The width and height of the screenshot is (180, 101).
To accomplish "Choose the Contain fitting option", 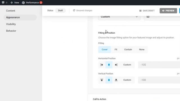I will click(x=128, y=49).
